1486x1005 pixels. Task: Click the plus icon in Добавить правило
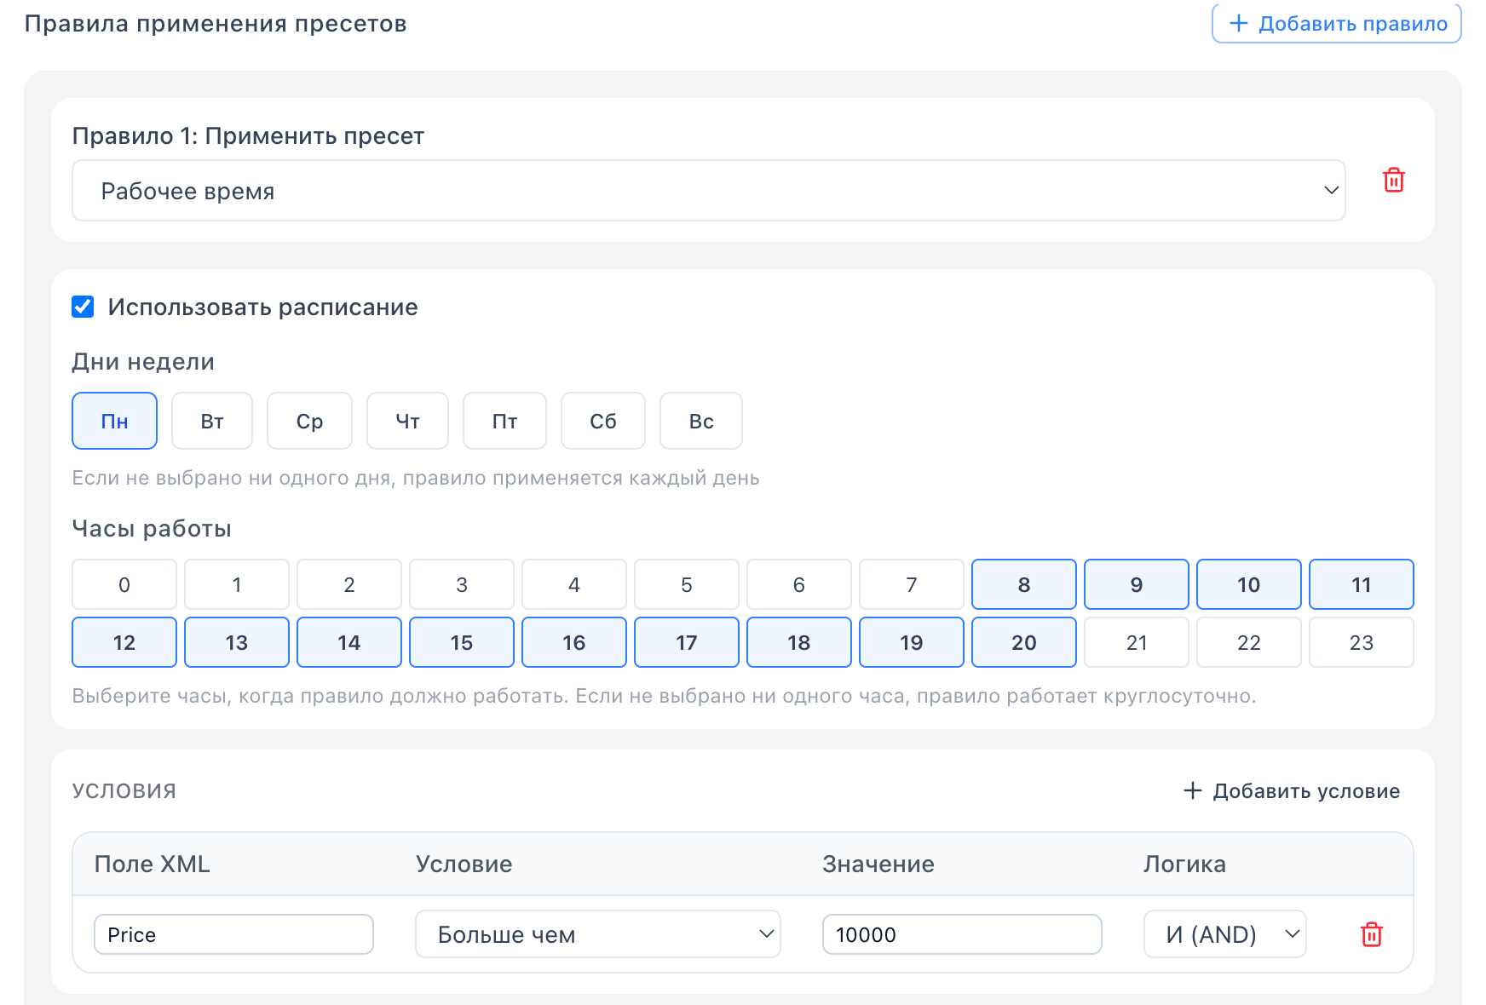(x=1238, y=24)
